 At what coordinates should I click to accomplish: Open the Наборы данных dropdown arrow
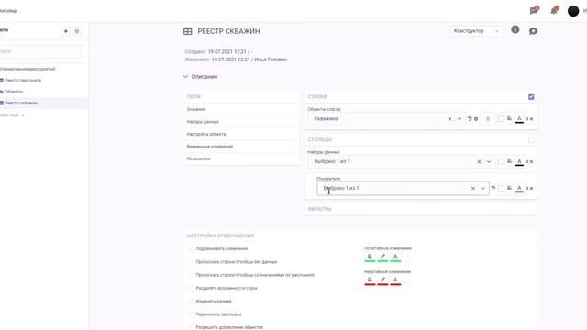[489, 162]
